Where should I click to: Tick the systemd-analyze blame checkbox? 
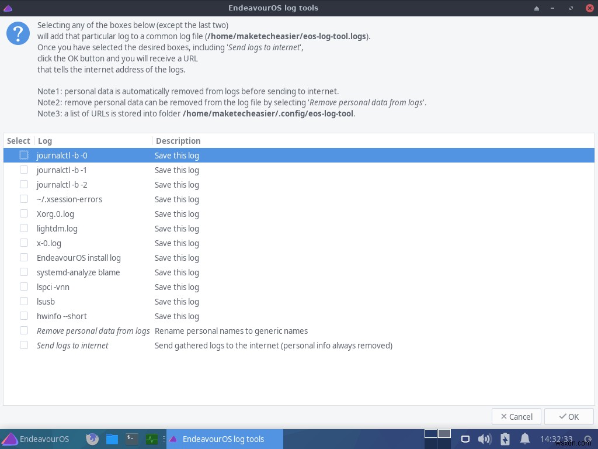24,272
